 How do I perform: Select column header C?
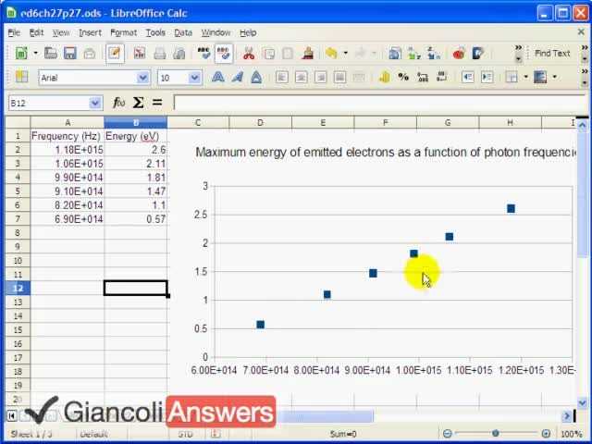coord(198,122)
